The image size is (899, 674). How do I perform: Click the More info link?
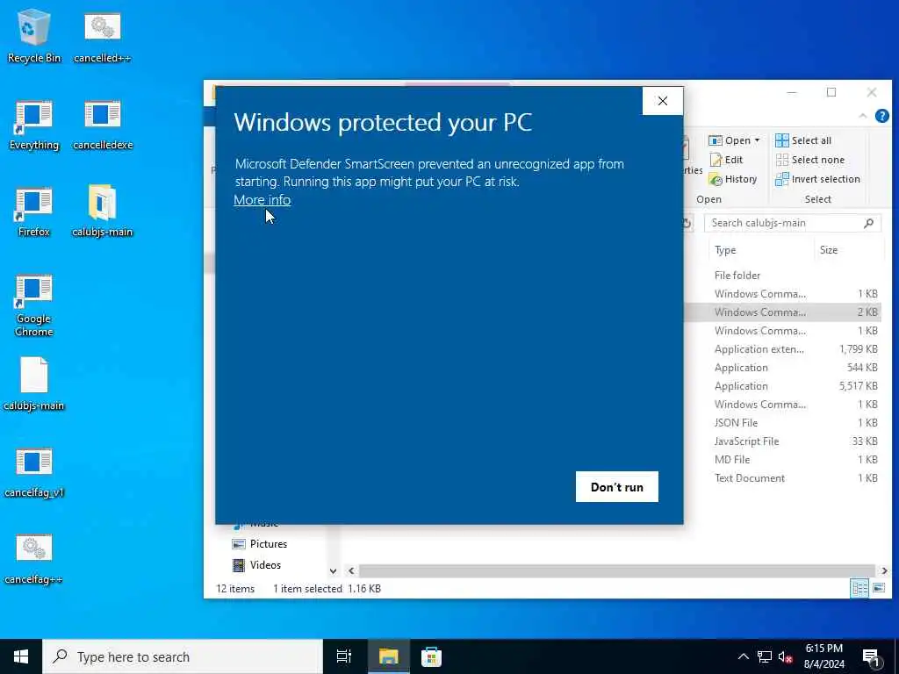[x=262, y=200]
